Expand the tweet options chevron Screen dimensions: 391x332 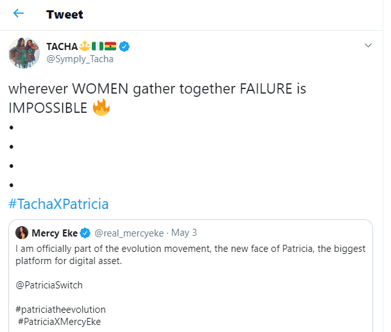(x=368, y=46)
